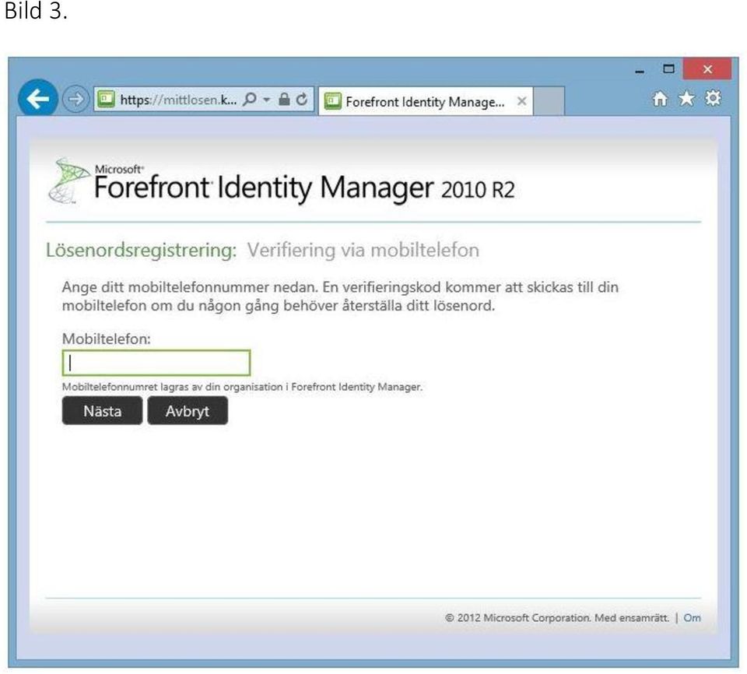The image size is (747, 674).
Task: Click the Mobiltelefonnumret lagras note text
Action: click(243, 387)
